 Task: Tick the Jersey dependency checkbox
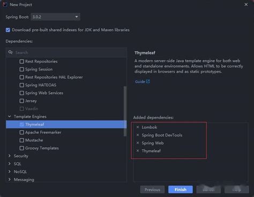point(22,101)
